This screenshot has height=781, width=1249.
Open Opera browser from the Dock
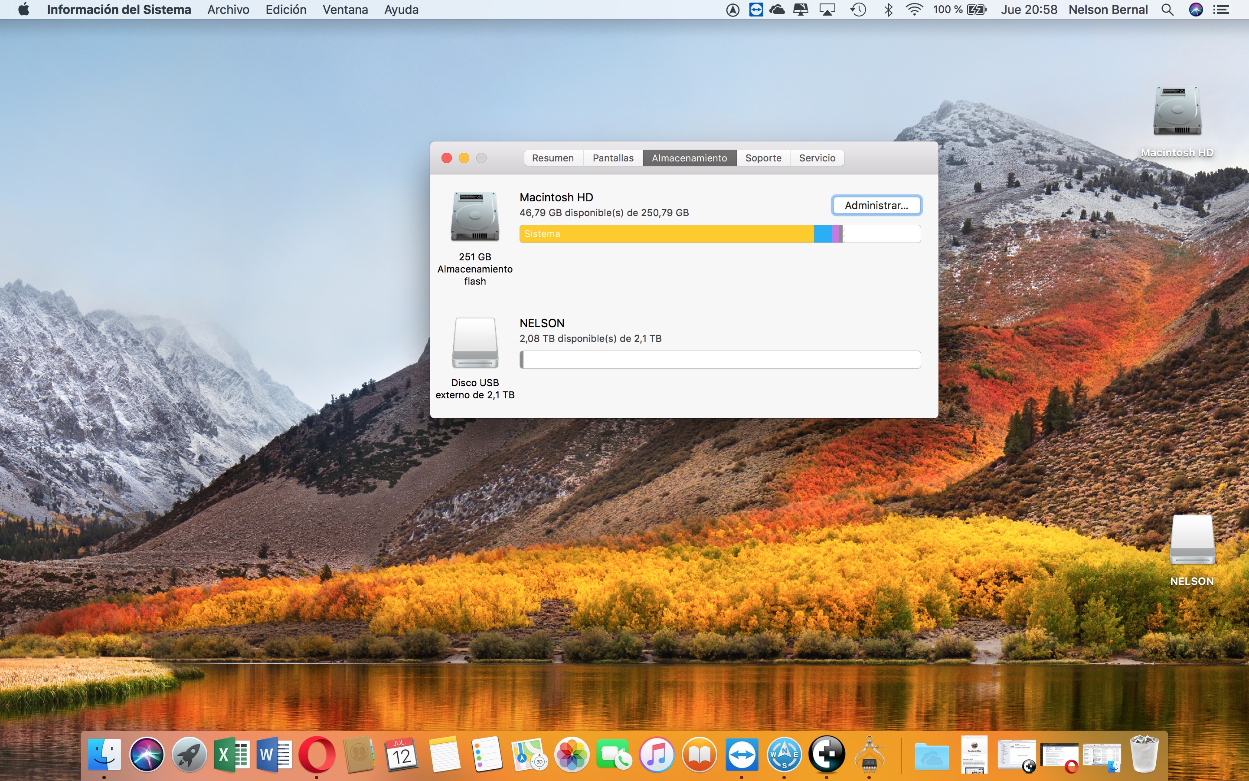point(317,755)
